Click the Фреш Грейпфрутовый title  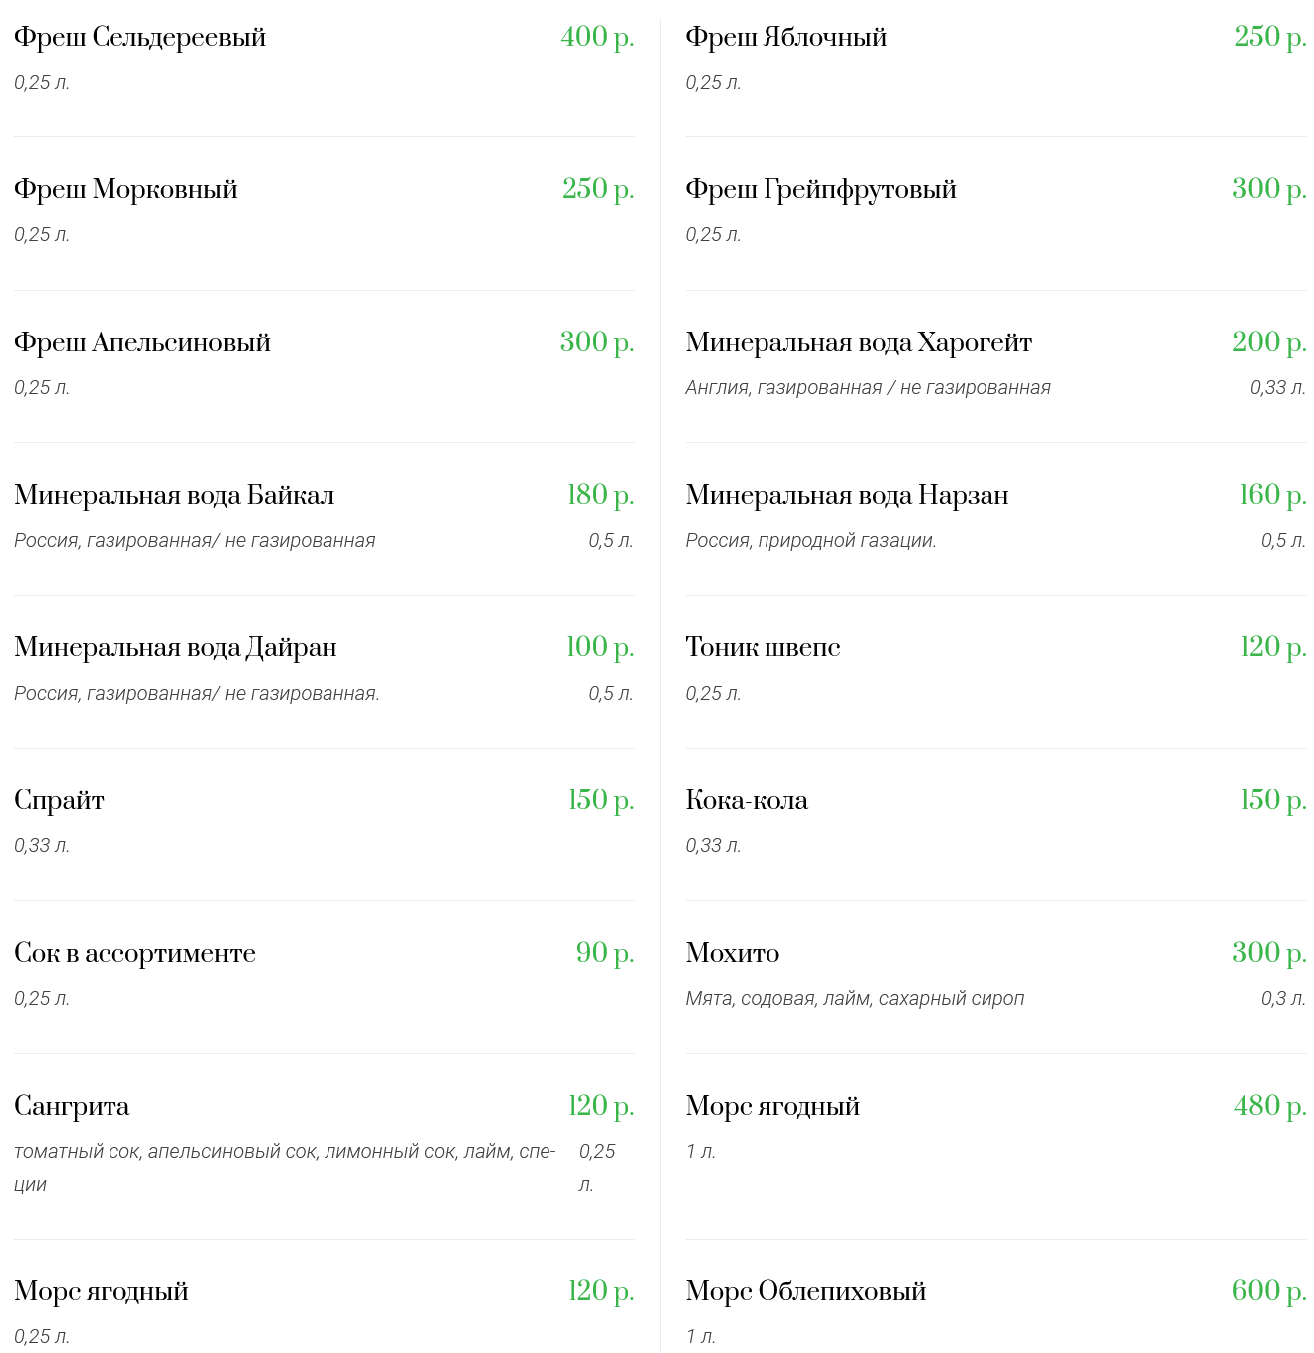[820, 189]
